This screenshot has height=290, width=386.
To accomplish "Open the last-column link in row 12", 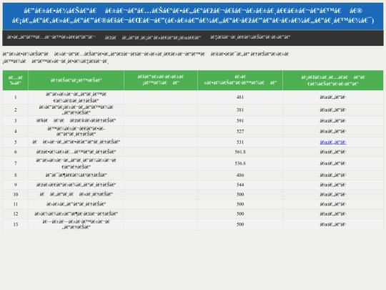I will point(333,213).
